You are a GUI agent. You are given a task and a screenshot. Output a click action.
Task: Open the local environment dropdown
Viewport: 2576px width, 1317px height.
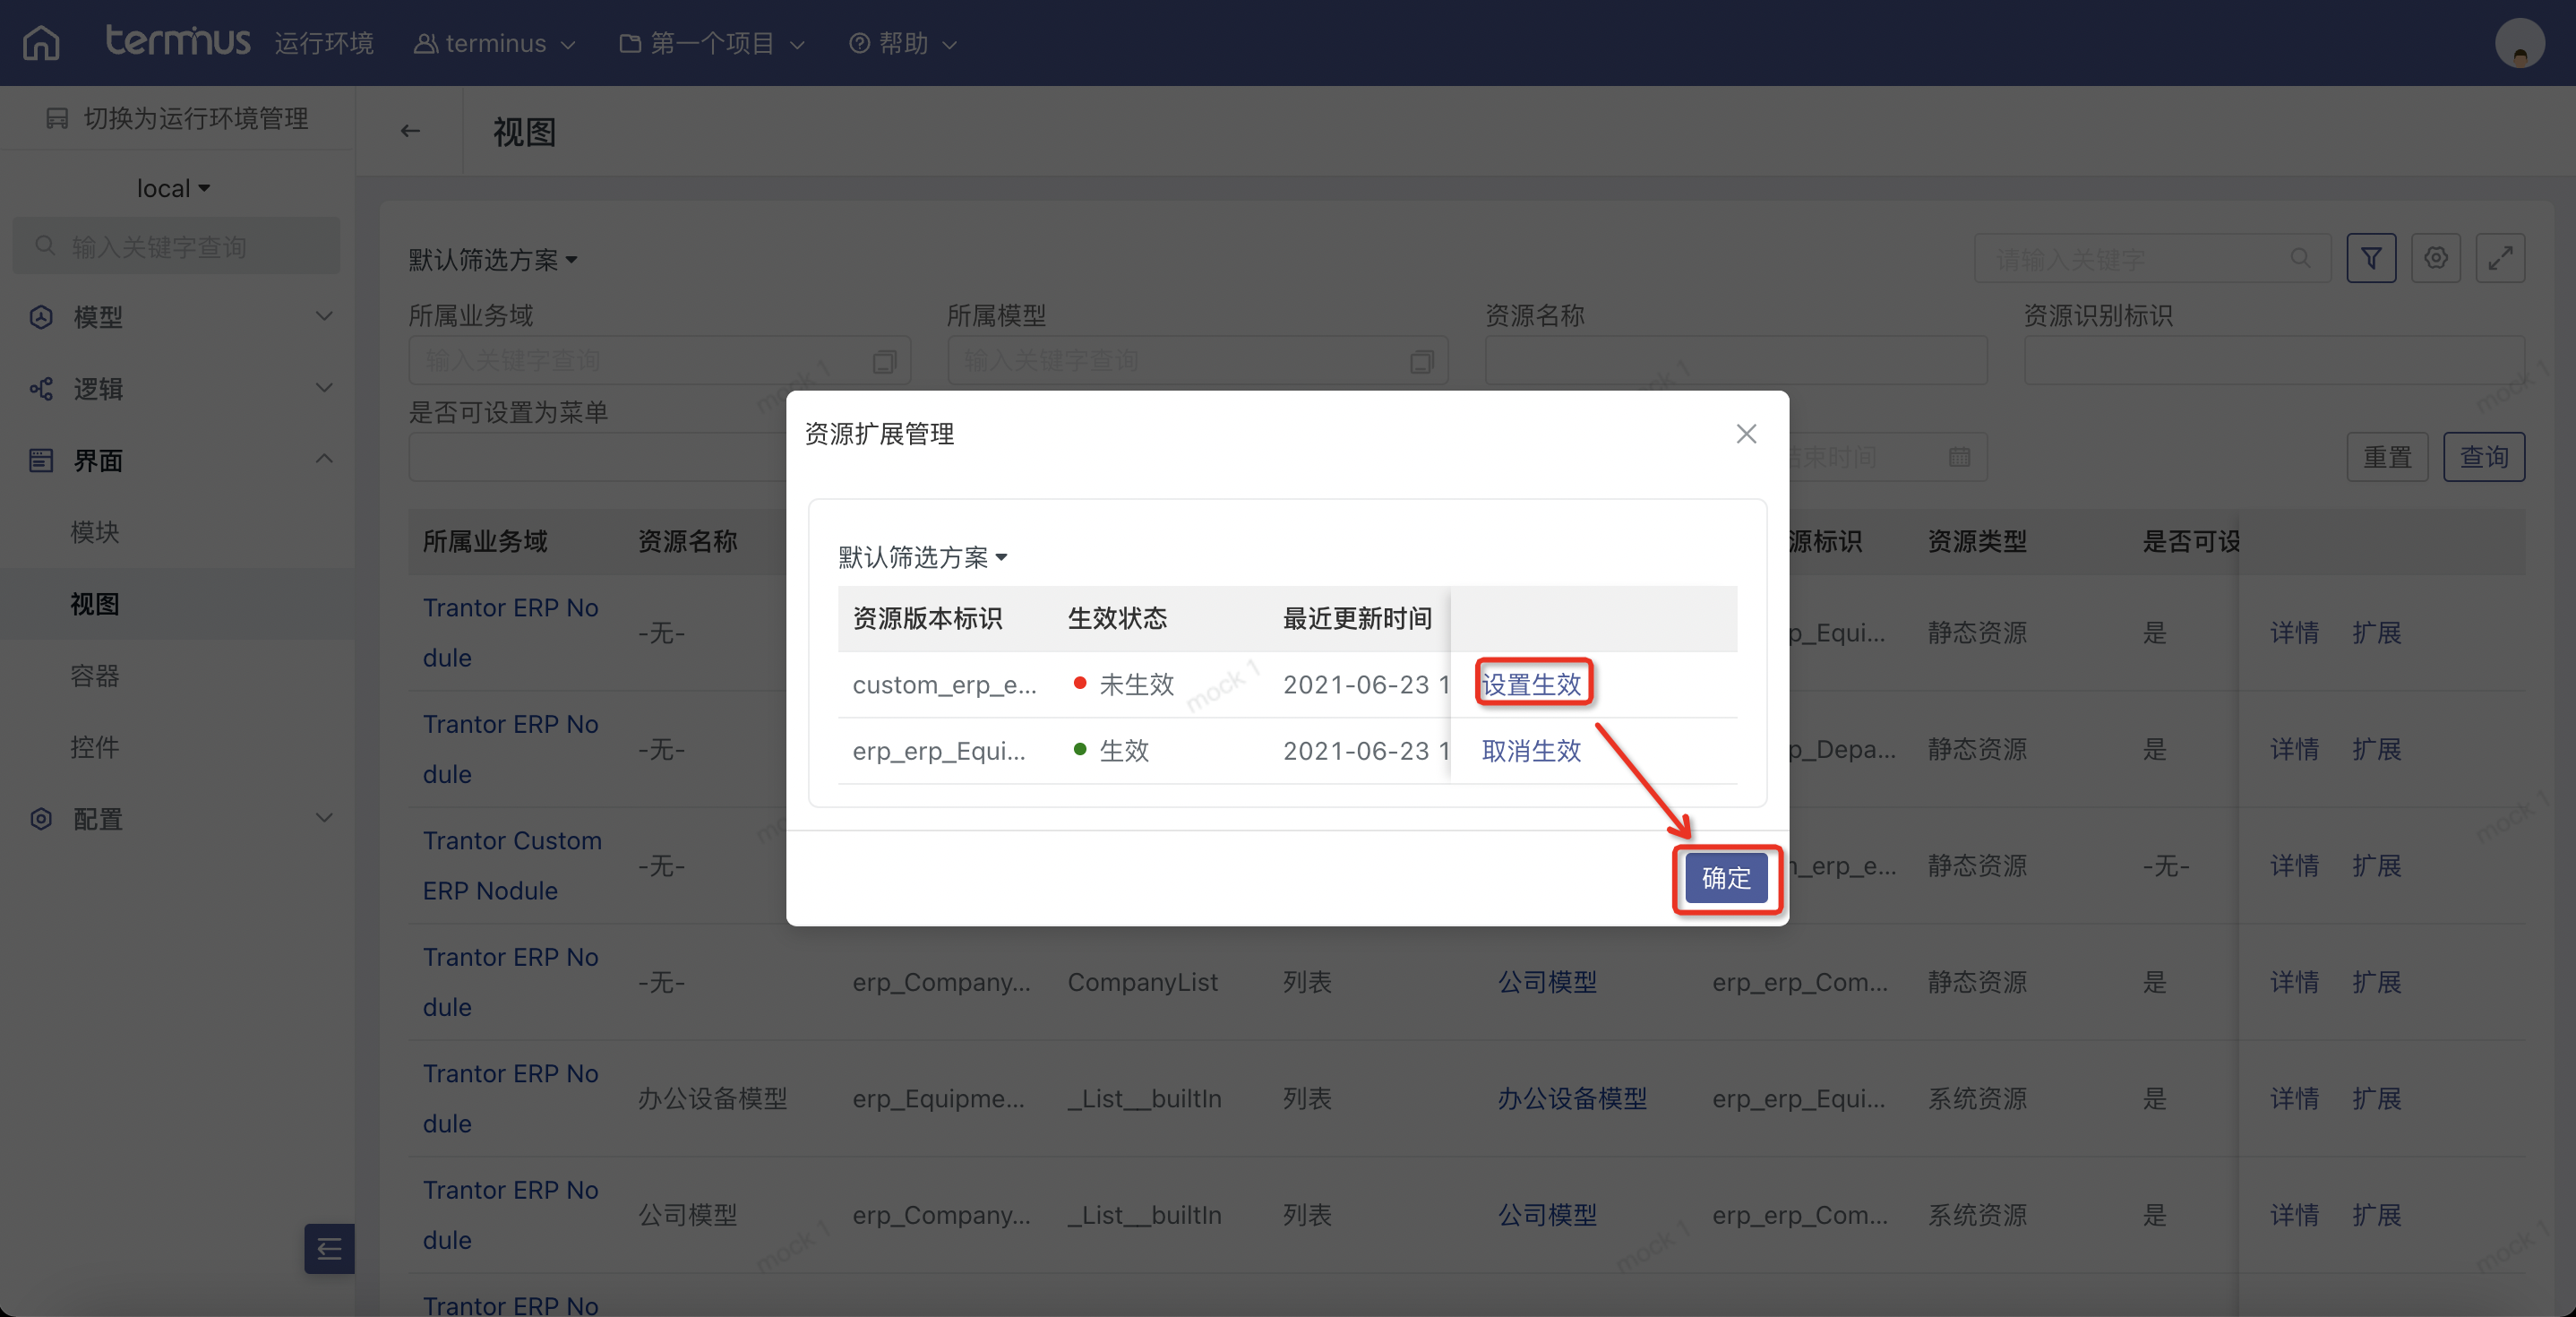pos(173,189)
